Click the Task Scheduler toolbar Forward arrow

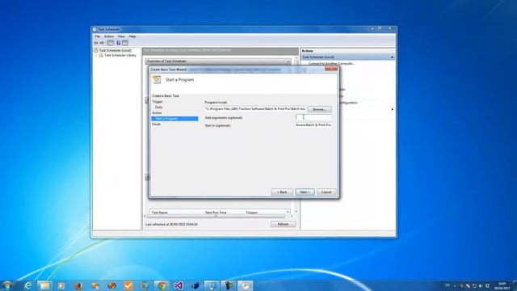(x=102, y=43)
